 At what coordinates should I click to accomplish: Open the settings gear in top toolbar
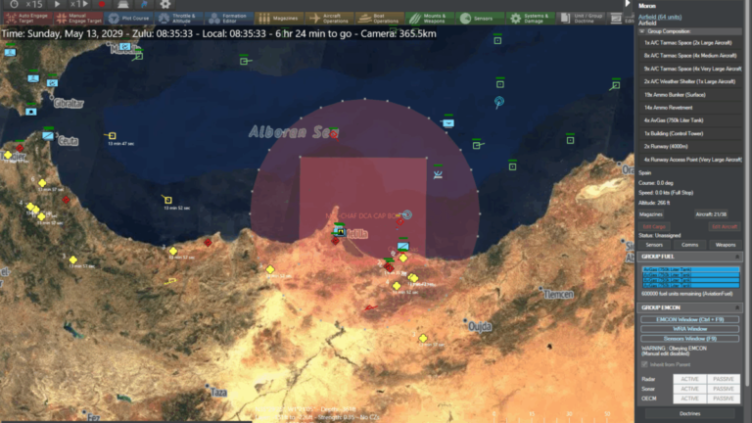click(164, 4)
